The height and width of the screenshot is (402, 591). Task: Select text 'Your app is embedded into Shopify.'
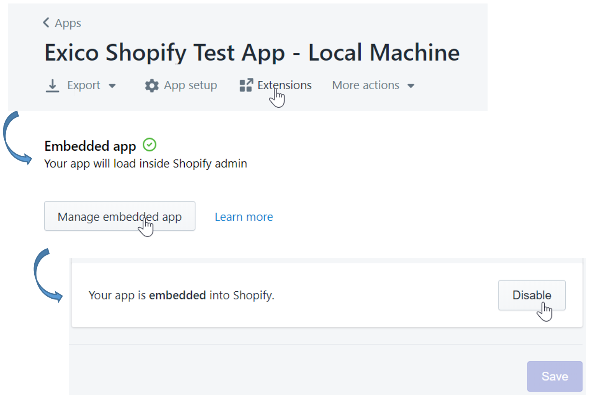[x=182, y=295]
